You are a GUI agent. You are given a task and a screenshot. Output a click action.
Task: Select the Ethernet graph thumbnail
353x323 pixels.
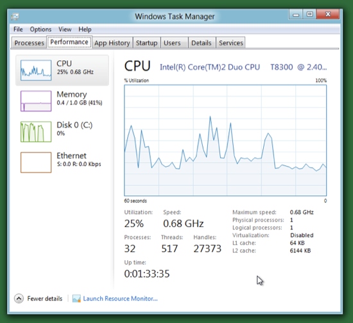click(x=36, y=162)
